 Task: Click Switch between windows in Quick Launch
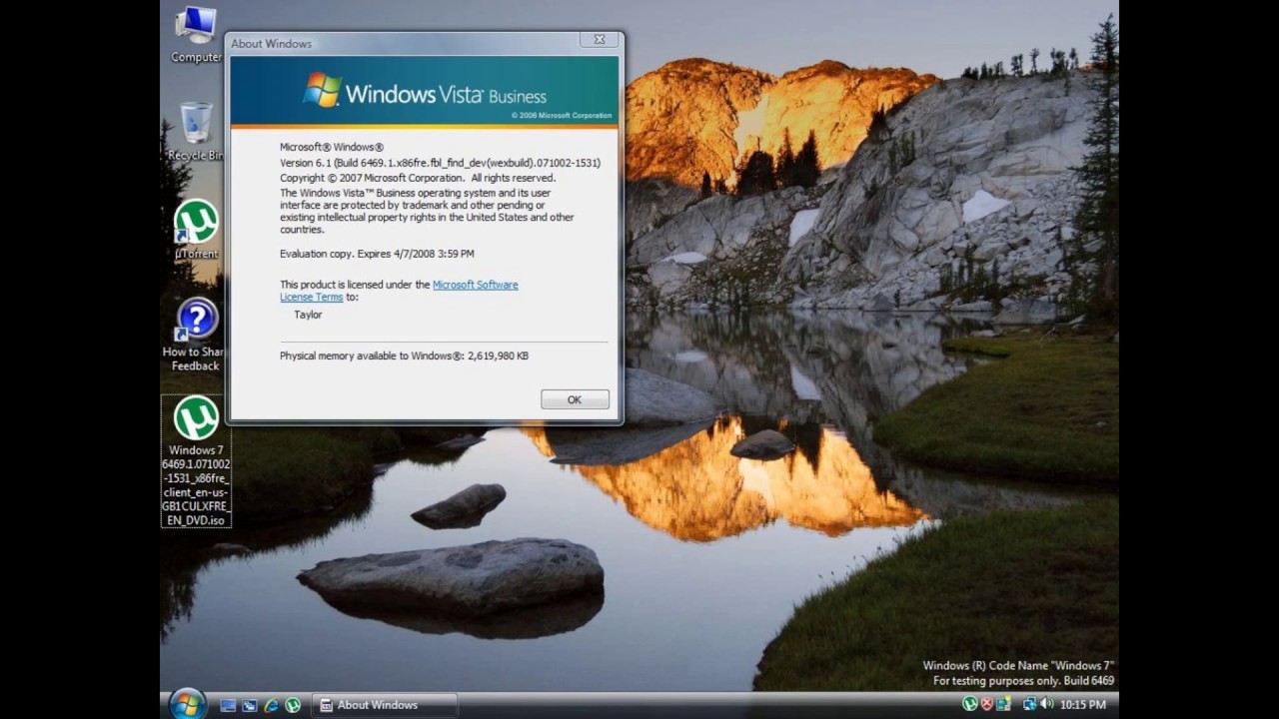tap(250, 705)
